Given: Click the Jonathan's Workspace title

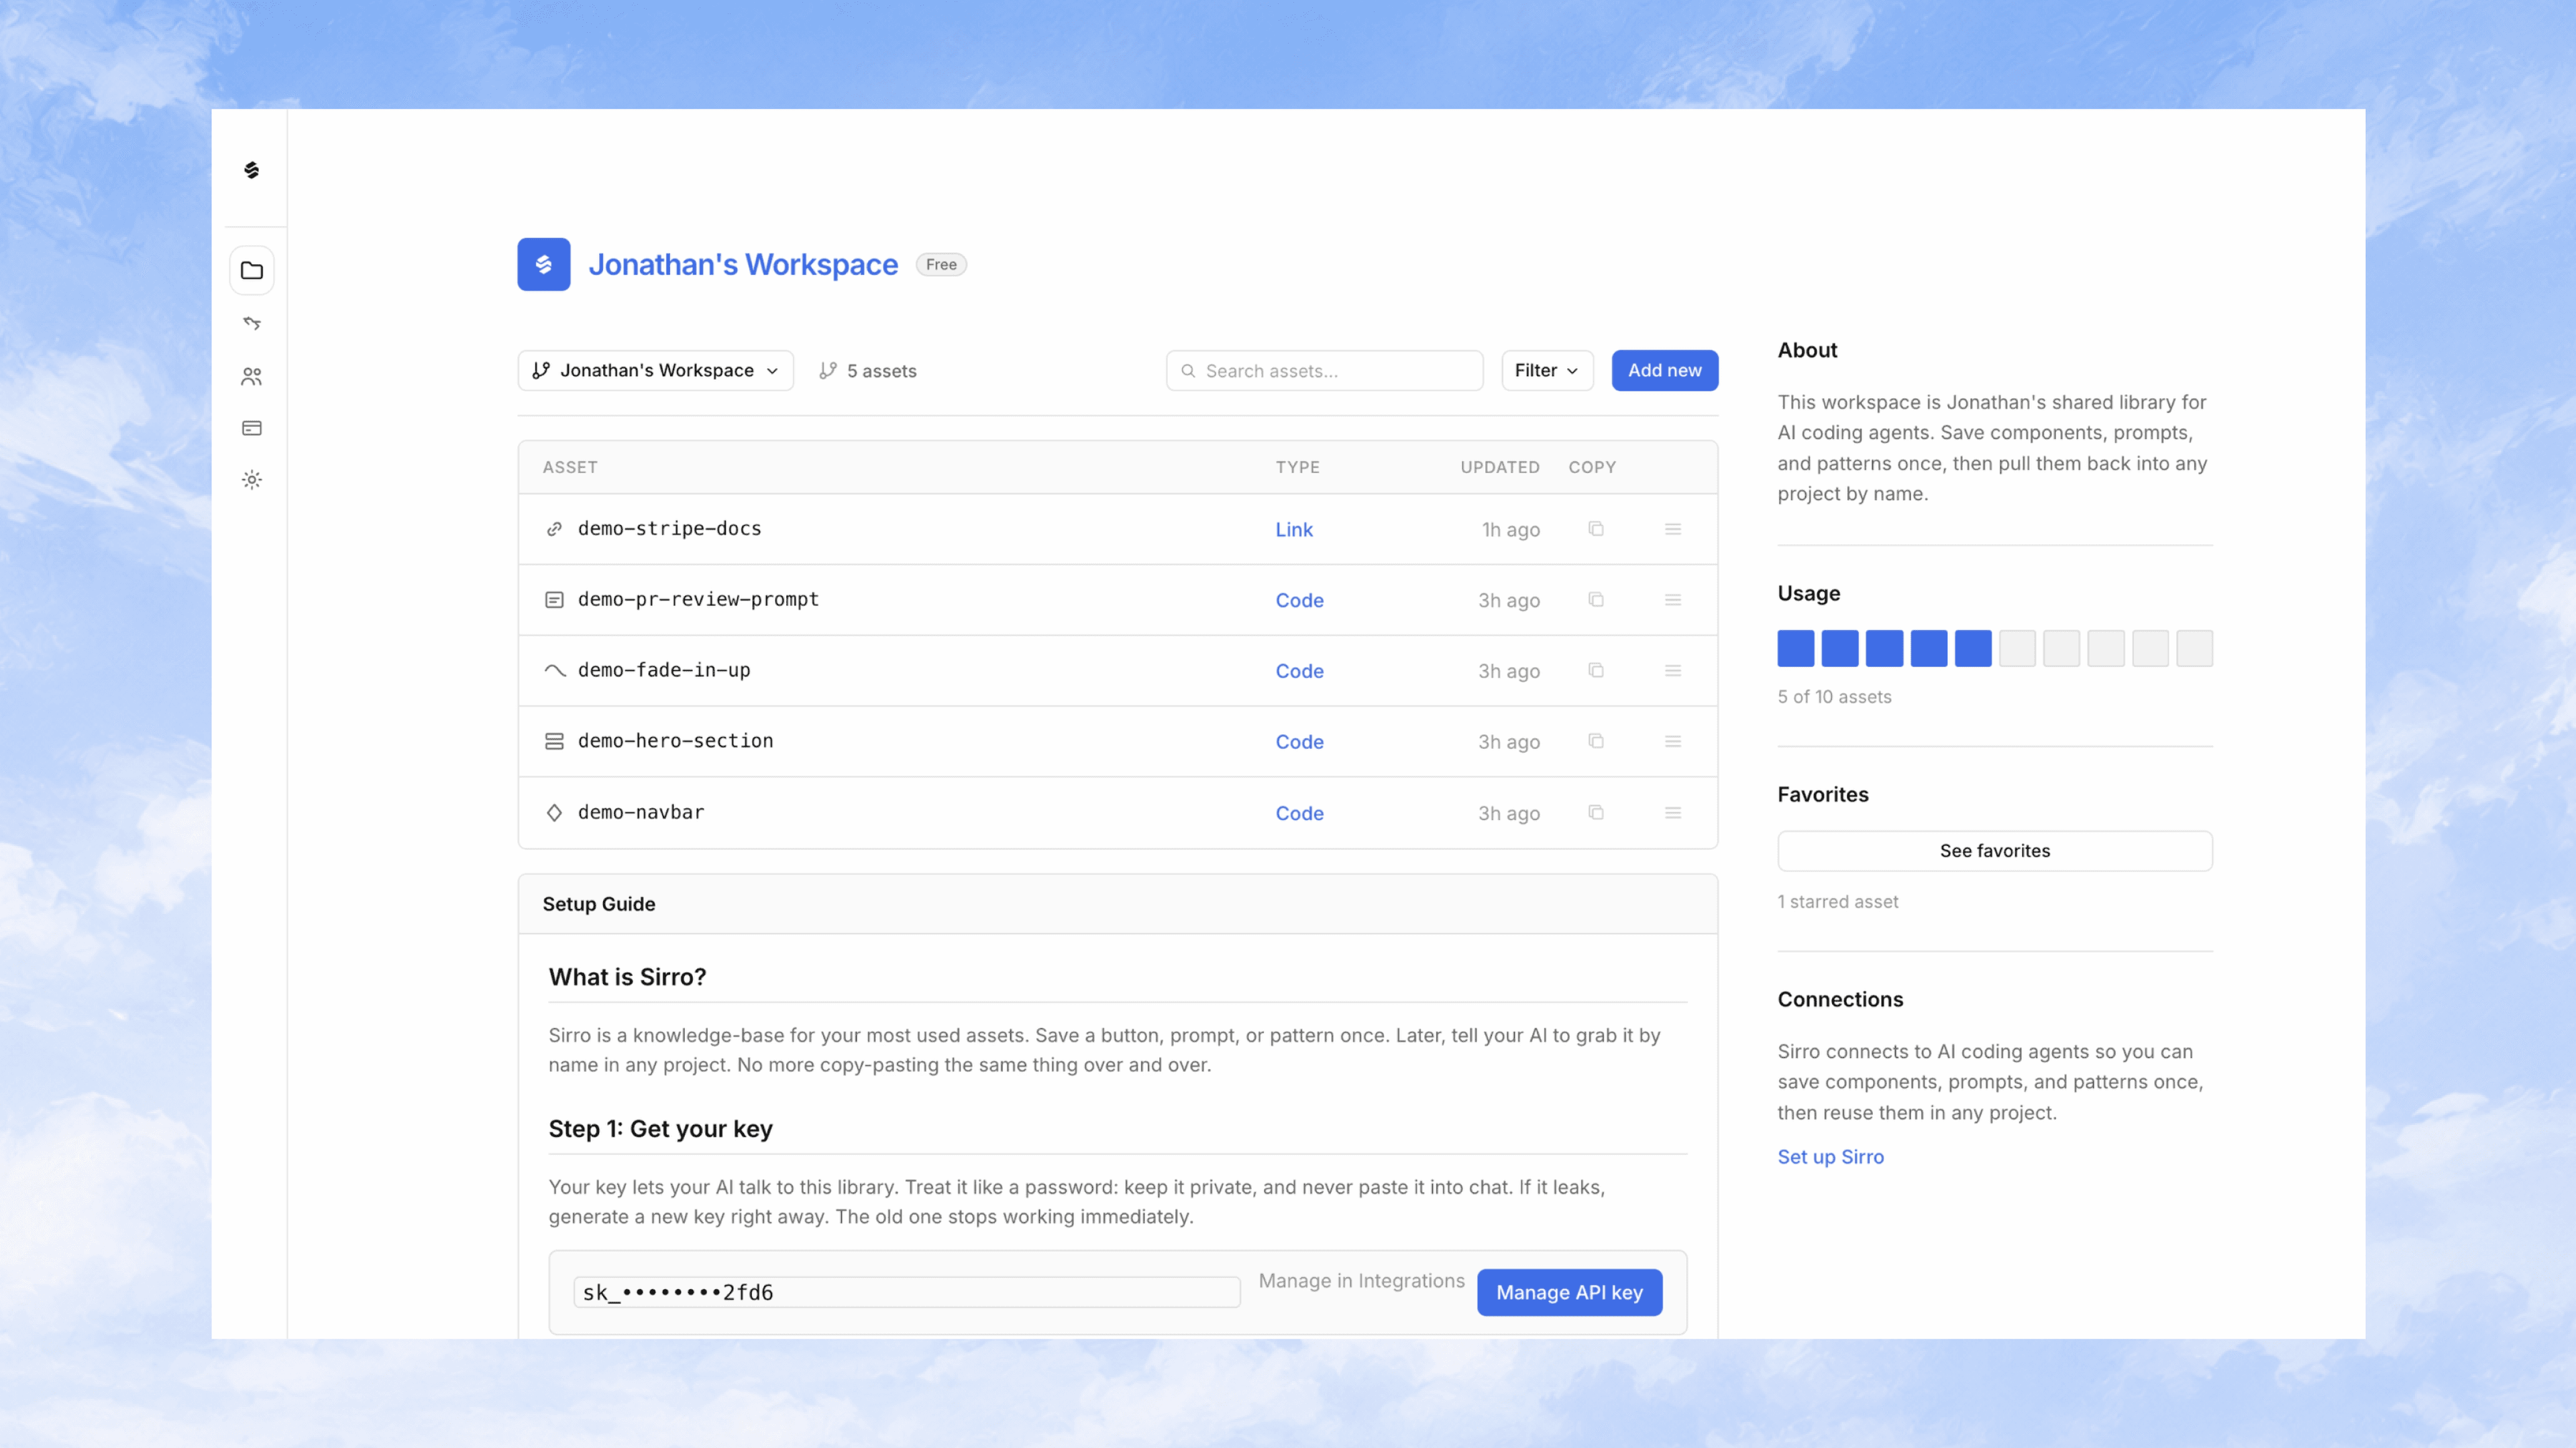Looking at the screenshot, I should pos(743,265).
